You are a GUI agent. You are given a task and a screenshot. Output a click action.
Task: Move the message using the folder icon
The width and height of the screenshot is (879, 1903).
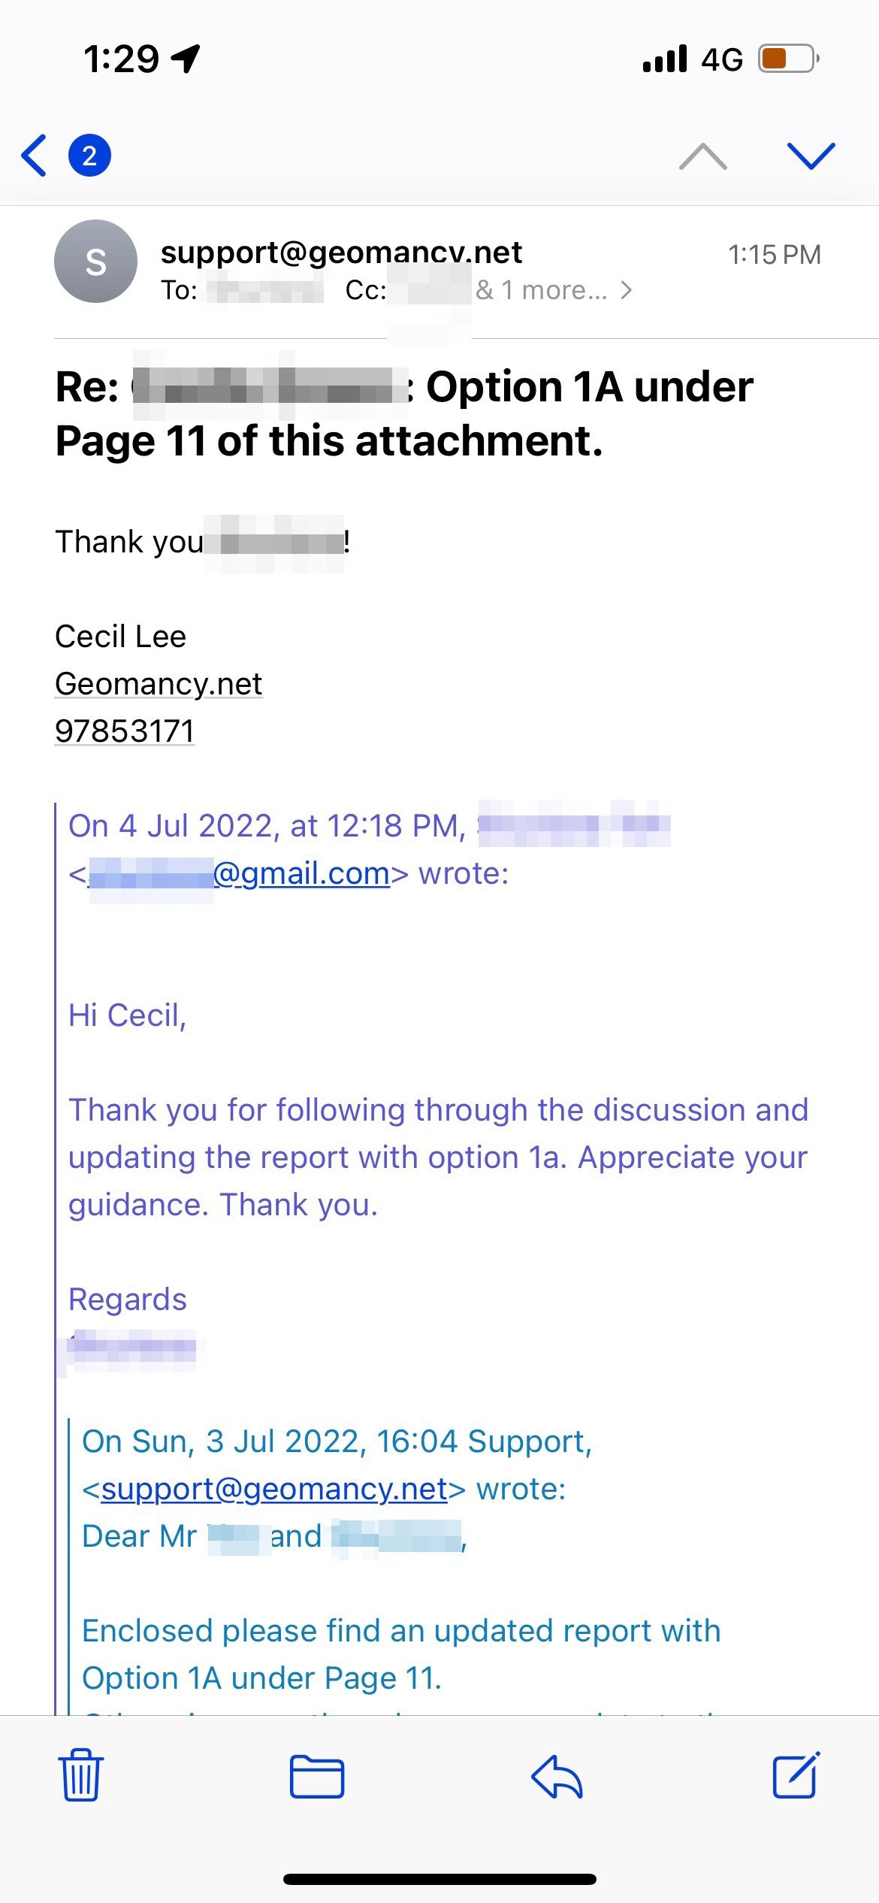(317, 1777)
